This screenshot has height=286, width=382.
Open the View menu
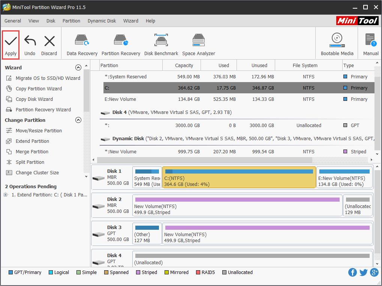[34, 21]
